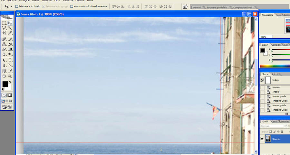Pick the Crop tool
This screenshot has height=155, width=290.
[4, 33]
